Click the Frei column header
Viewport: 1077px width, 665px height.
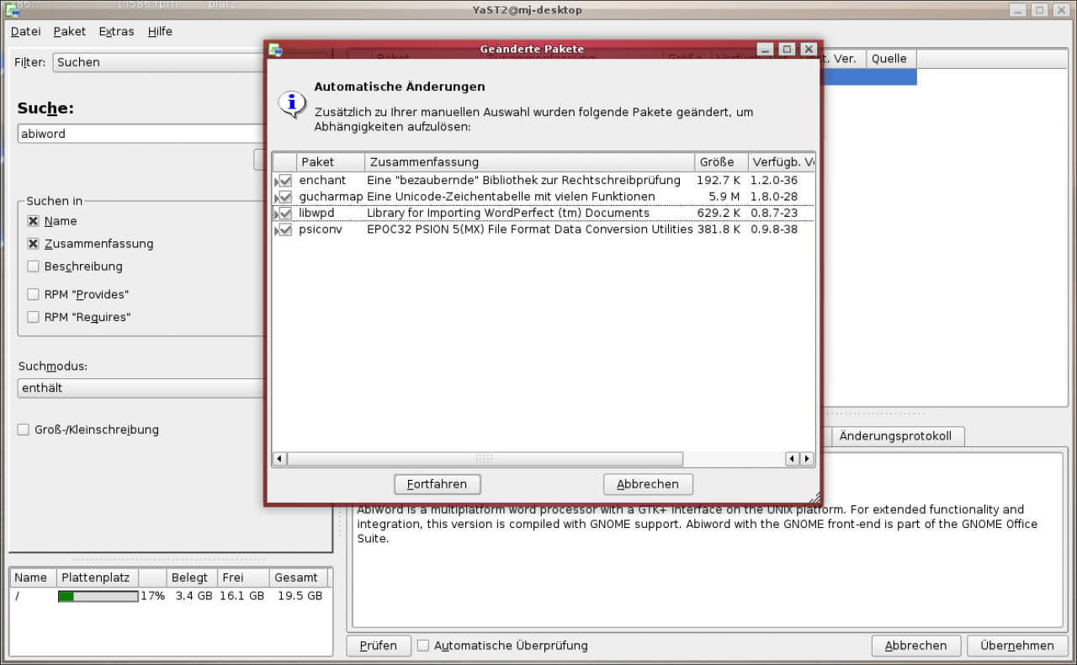coord(243,578)
